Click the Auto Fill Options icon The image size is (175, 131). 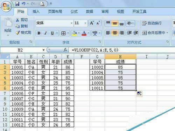pos(139,94)
